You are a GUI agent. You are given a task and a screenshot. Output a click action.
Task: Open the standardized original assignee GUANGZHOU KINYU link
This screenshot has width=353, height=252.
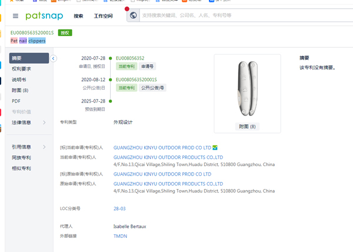coord(162,174)
